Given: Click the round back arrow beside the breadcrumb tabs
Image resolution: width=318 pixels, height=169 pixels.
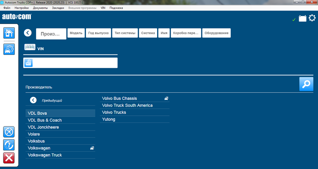Looking at the screenshot, I should click(28, 33).
